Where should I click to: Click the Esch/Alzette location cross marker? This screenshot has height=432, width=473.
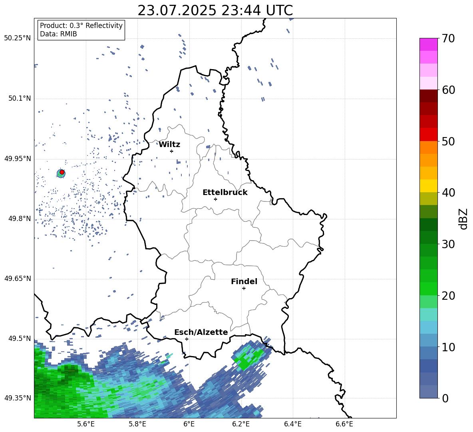pyautogui.click(x=187, y=339)
